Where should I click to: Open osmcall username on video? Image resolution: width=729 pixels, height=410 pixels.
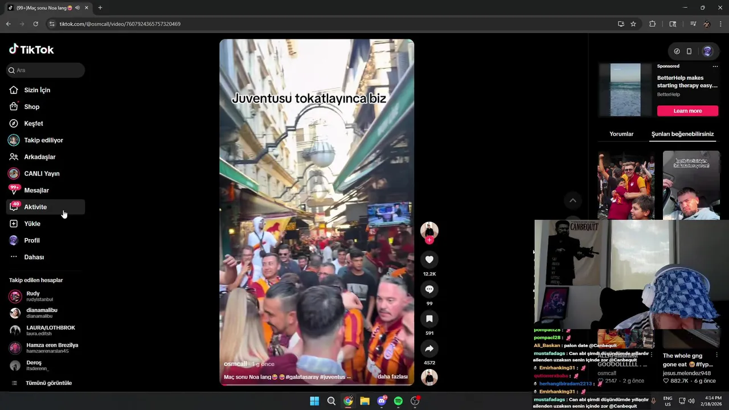point(235,364)
